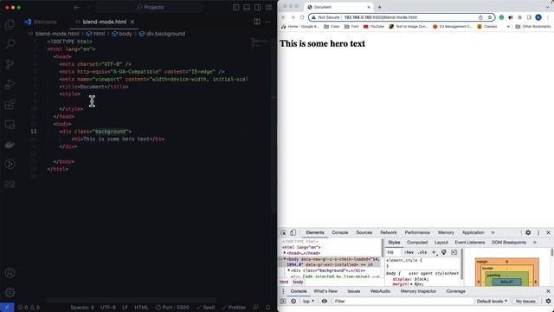
Task: Toggle VS Code primary side bar
Action: click(x=236, y=8)
